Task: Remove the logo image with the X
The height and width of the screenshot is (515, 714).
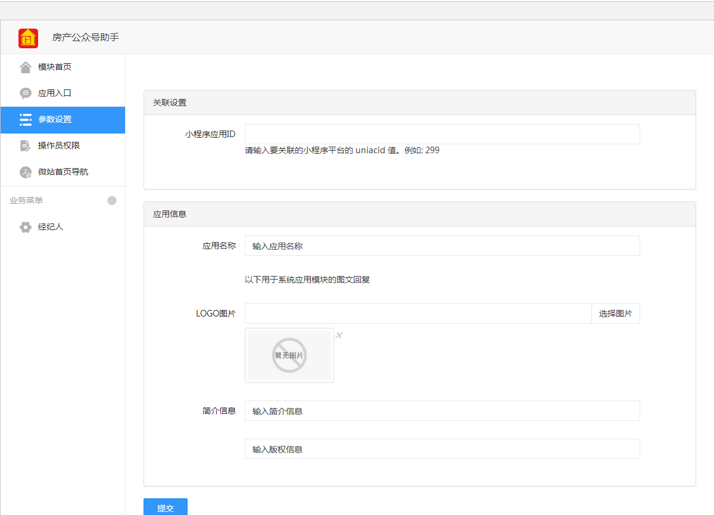Action: tap(339, 335)
